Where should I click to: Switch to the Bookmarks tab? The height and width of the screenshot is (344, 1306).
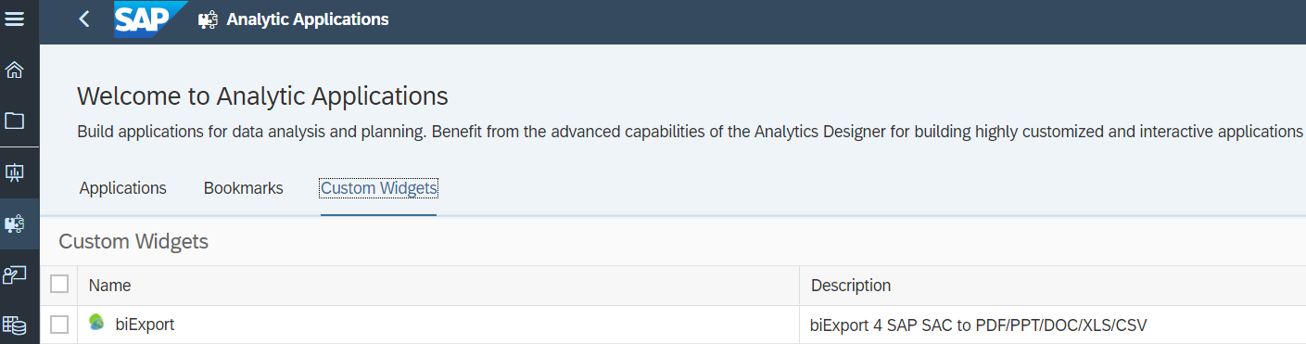[x=244, y=188]
